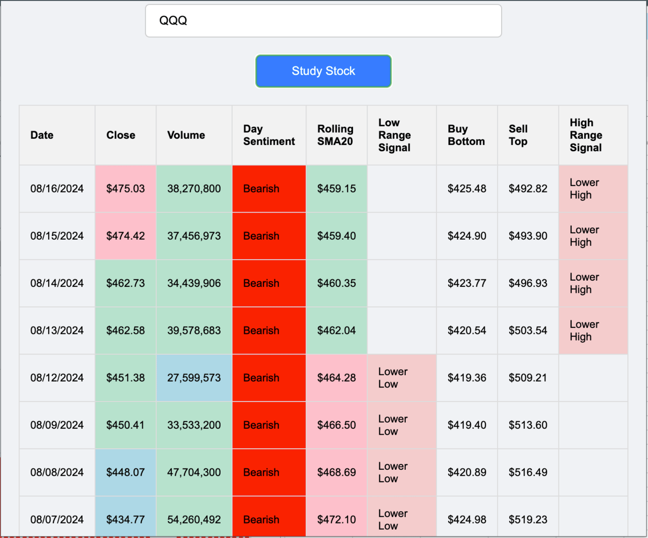Click Lower Low signal for 08/09/2024
Screen dimensions: 648x538
(x=402, y=425)
